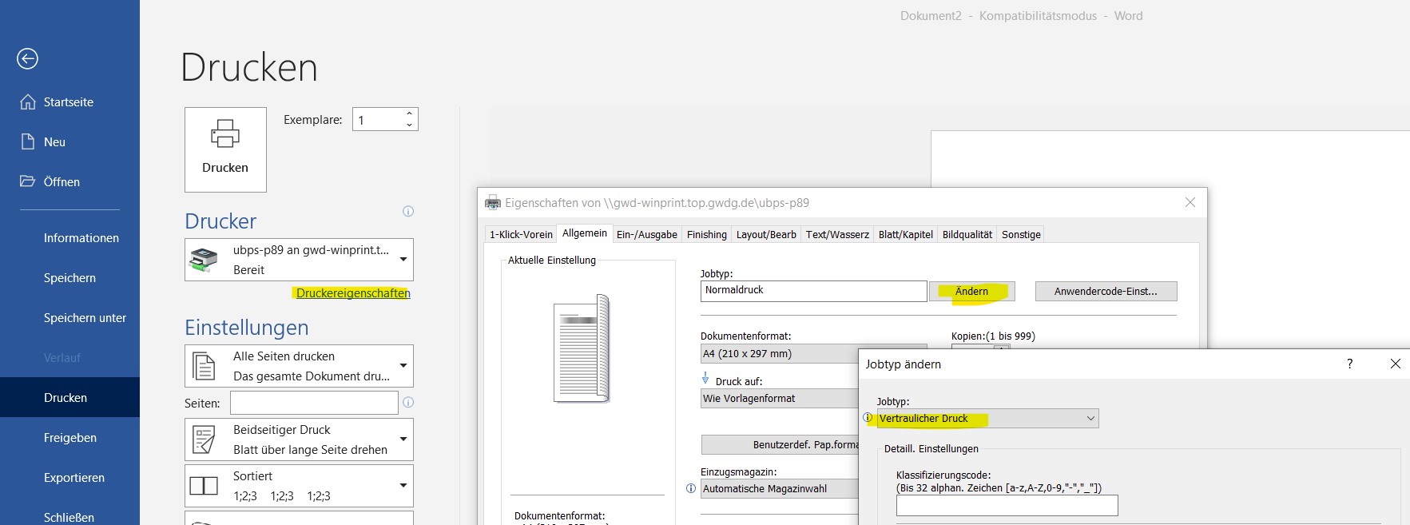Open the Sonstige tab
The width and height of the screenshot is (1410, 525).
(x=1021, y=234)
